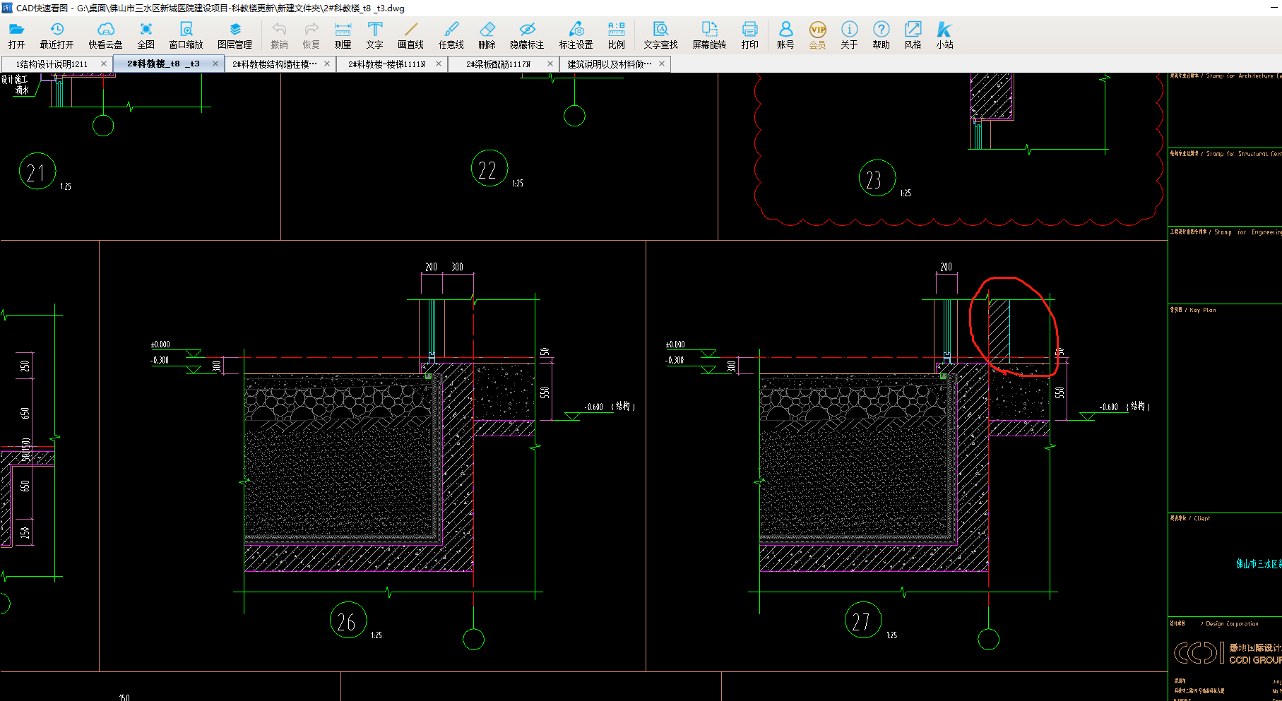Open 最近打开 recent files list
The image size is (1282, 701).
point(57,35)
